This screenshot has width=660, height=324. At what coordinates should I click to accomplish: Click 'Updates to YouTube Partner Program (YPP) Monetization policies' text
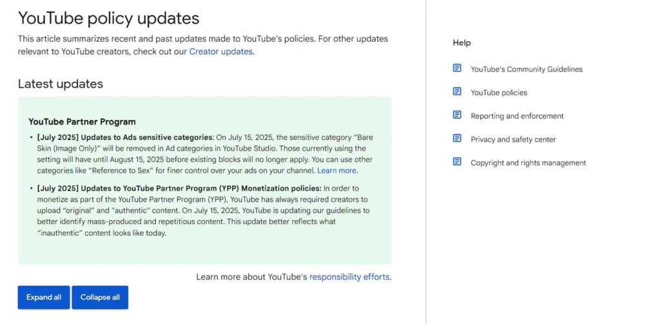(x=201, y=188)
